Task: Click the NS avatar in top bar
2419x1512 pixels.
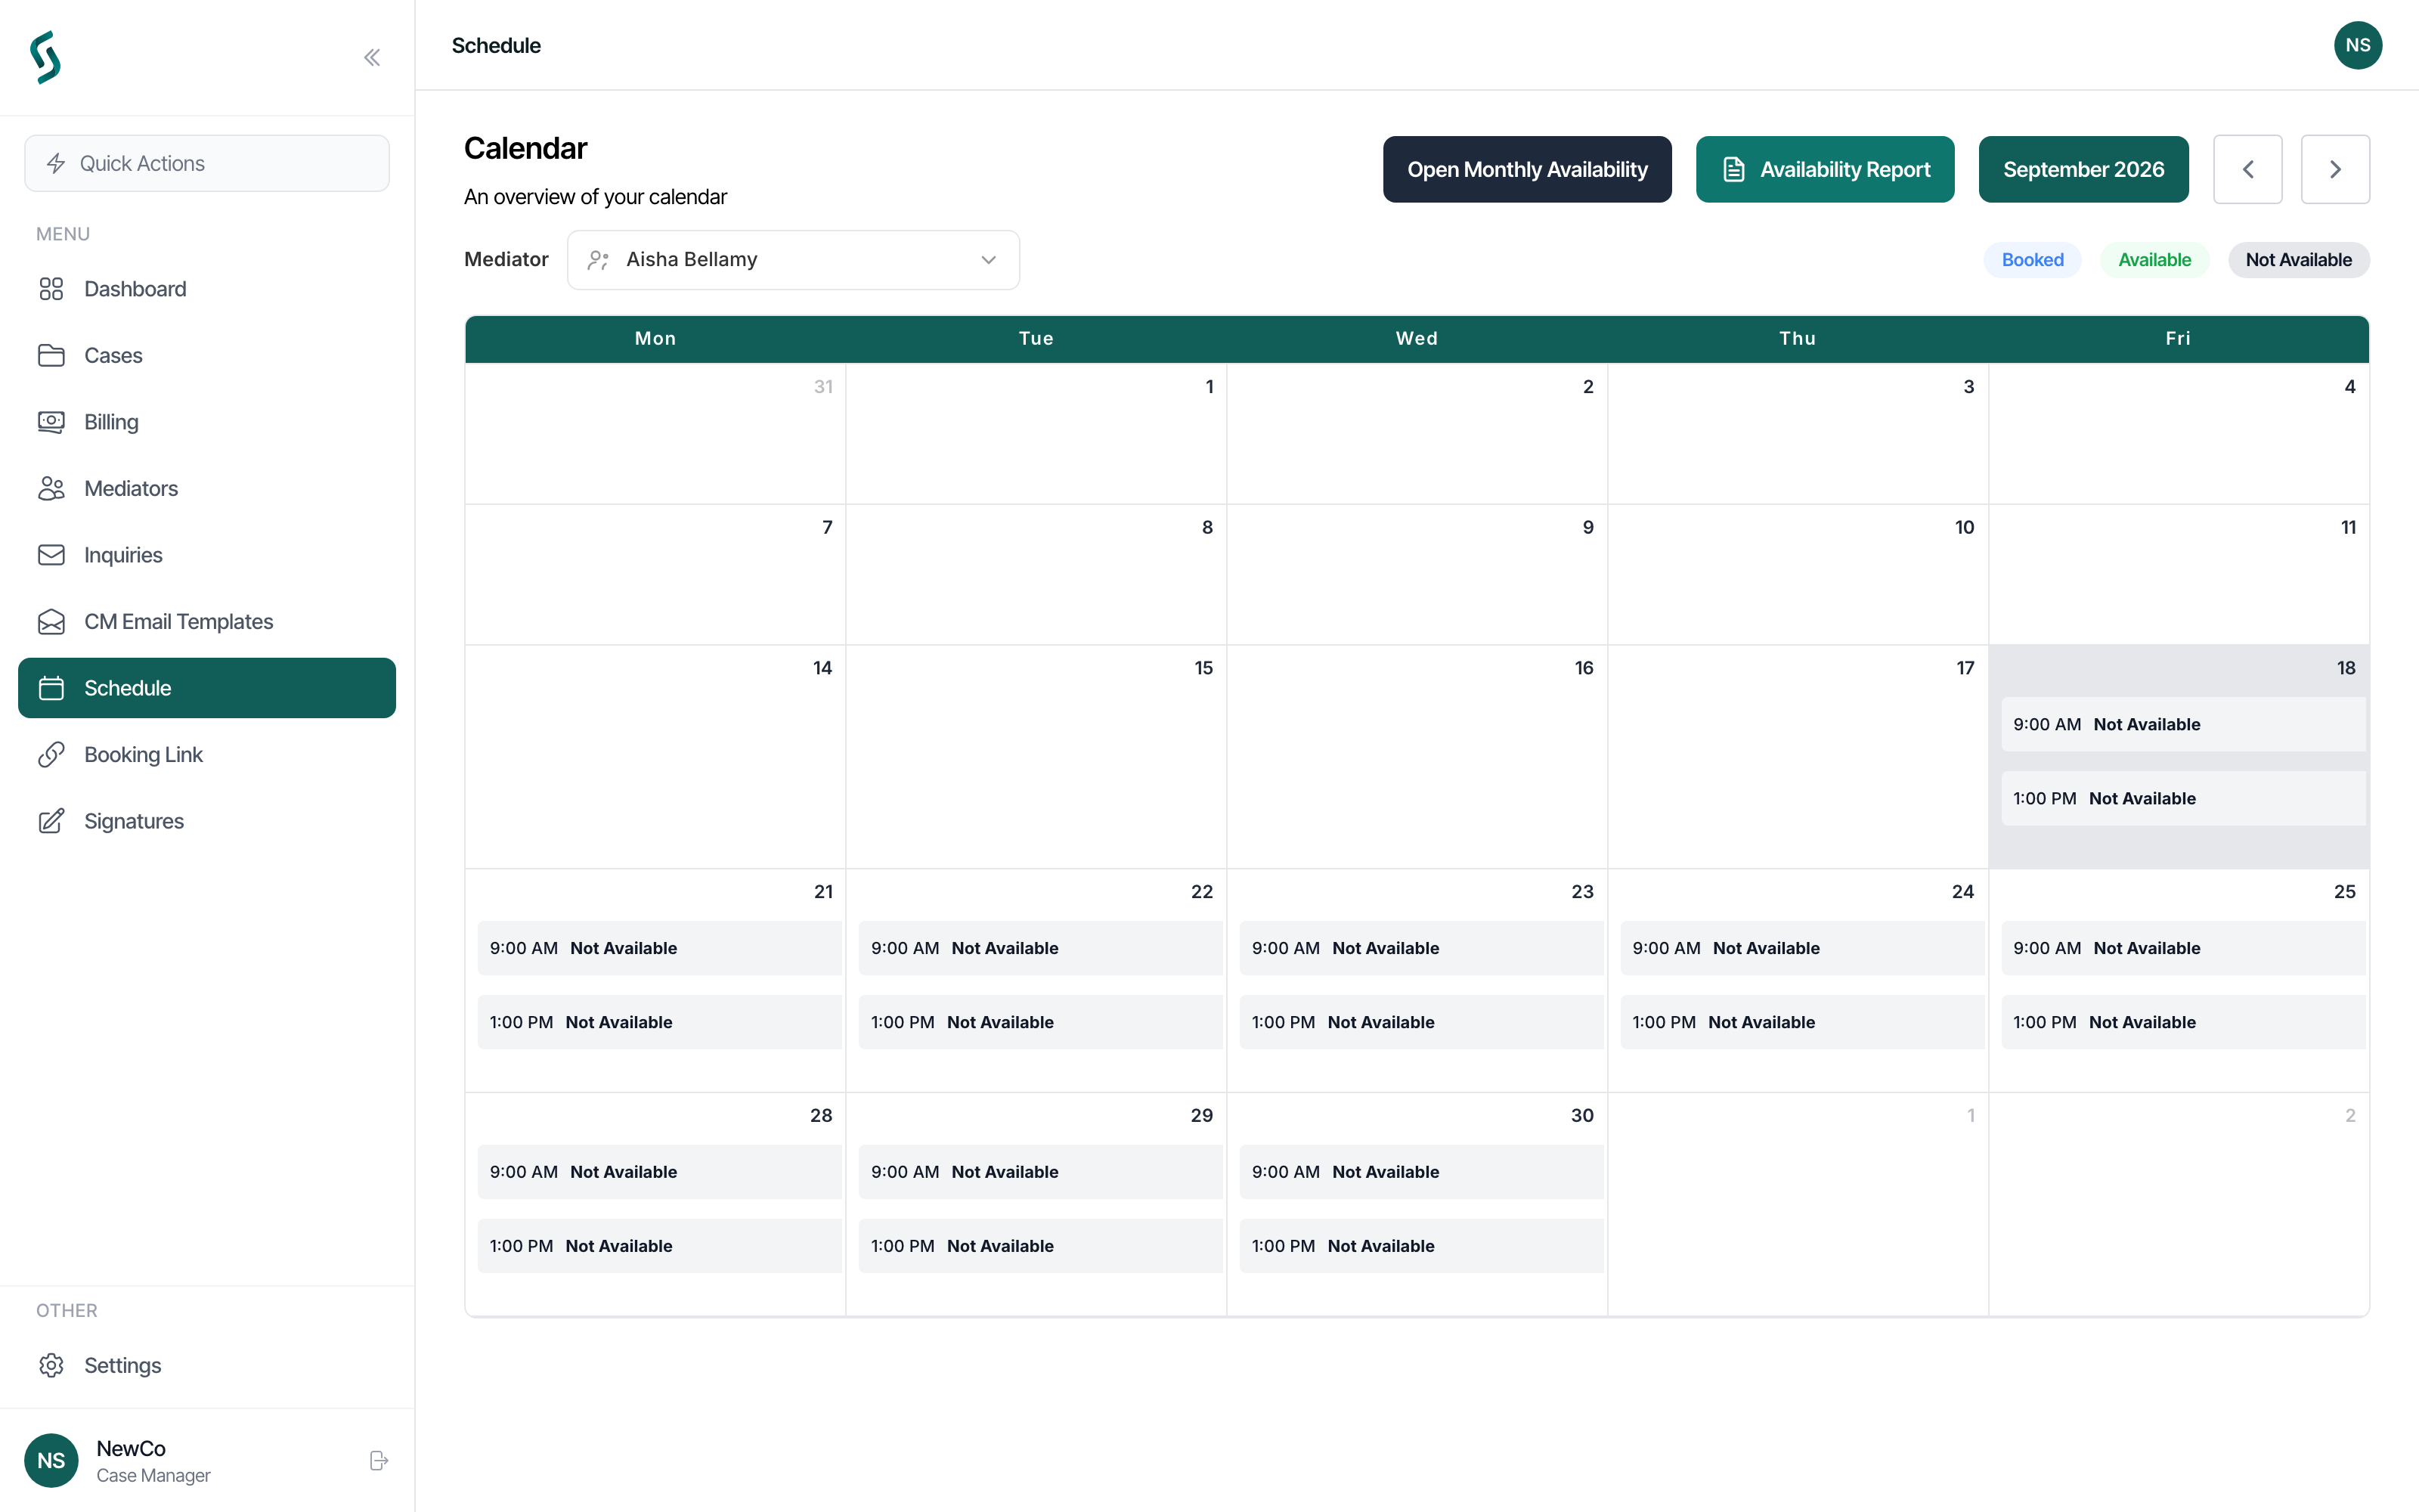Action: click(2357, 45)
